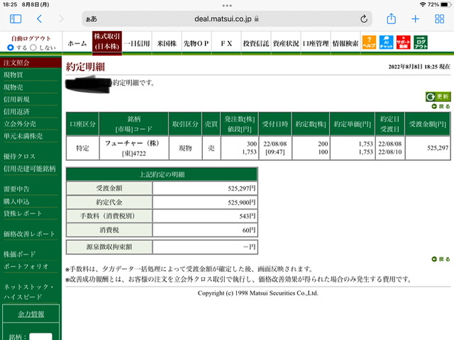Screen dimensions: 454x340
Task: Go back with the browser back arrow
Action: [x=40, y=19]
